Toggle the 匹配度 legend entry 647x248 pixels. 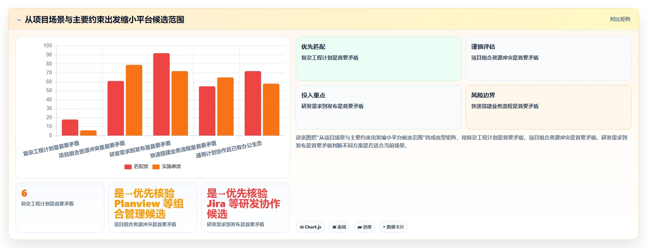click(136, 167)
